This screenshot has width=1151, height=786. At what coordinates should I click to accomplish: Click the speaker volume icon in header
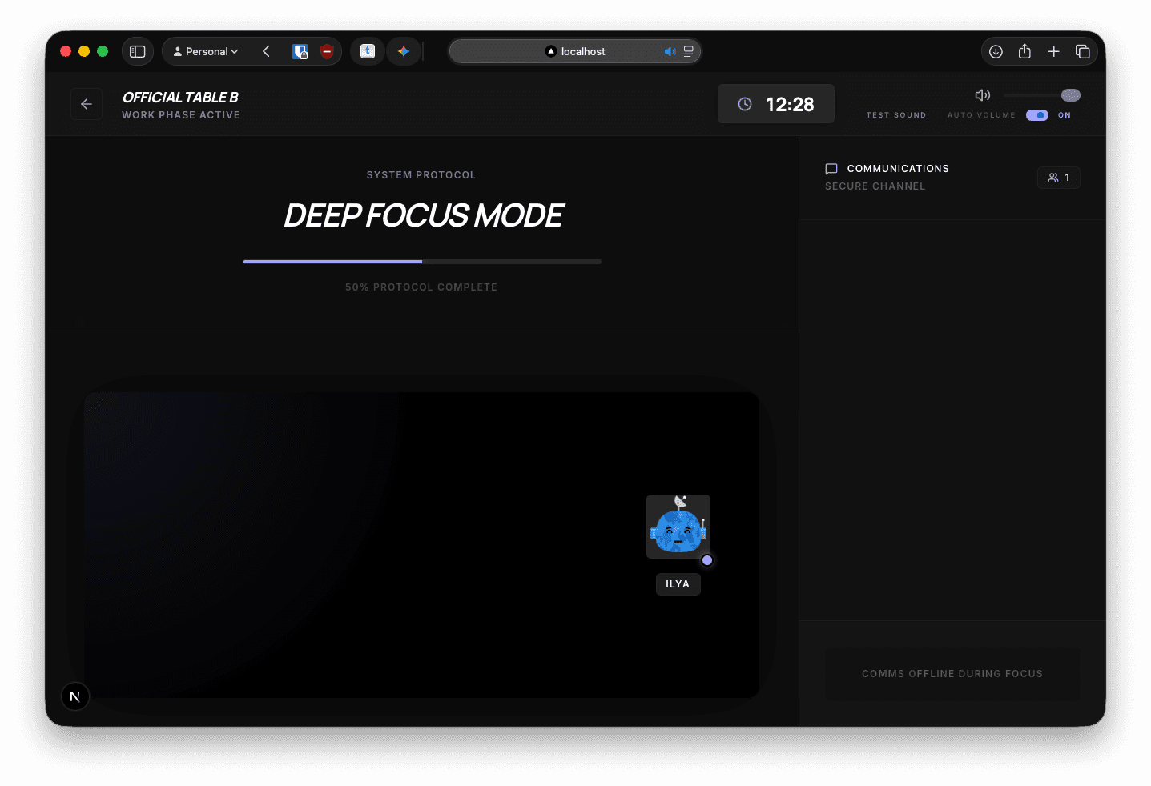(982, 95)
